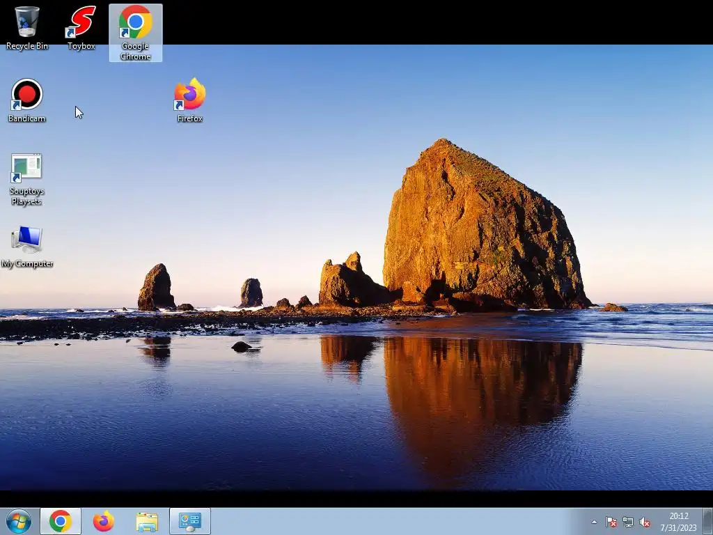Select the Toybox desktop shortcut
This screenshot has width=713, height=535.
tap(81, 28)
